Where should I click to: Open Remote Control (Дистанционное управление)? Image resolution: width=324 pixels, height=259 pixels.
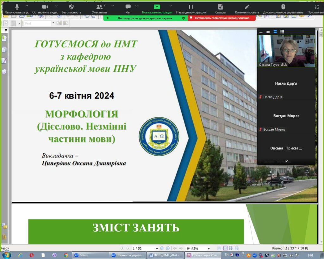[x=283, y=7]
